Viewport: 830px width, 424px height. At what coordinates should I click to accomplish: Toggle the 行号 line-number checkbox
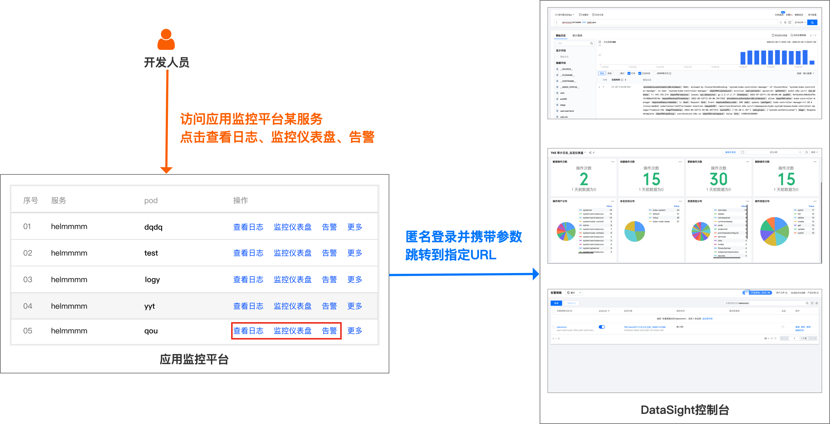click(629, 73)
